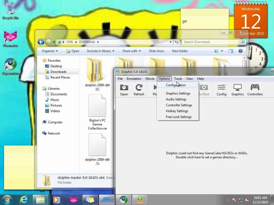Click the taskbar clock showing 10:01 AM
The width and height of the screenshot is (274, 205).
coord(260,200)
